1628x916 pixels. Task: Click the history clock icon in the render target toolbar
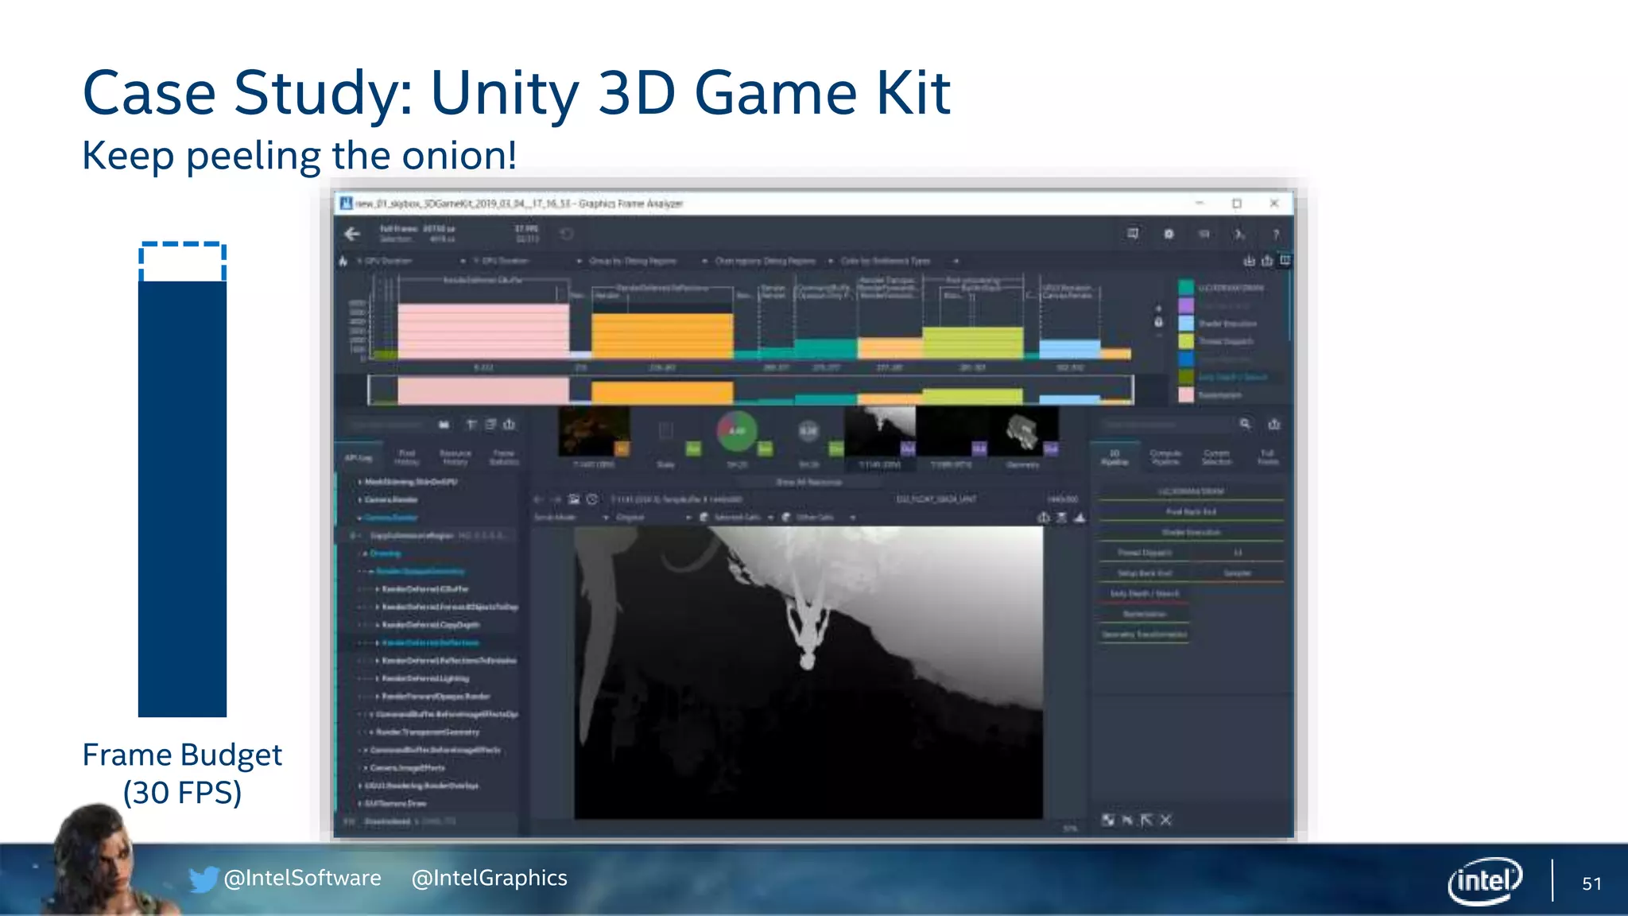(x=592, y=499)
